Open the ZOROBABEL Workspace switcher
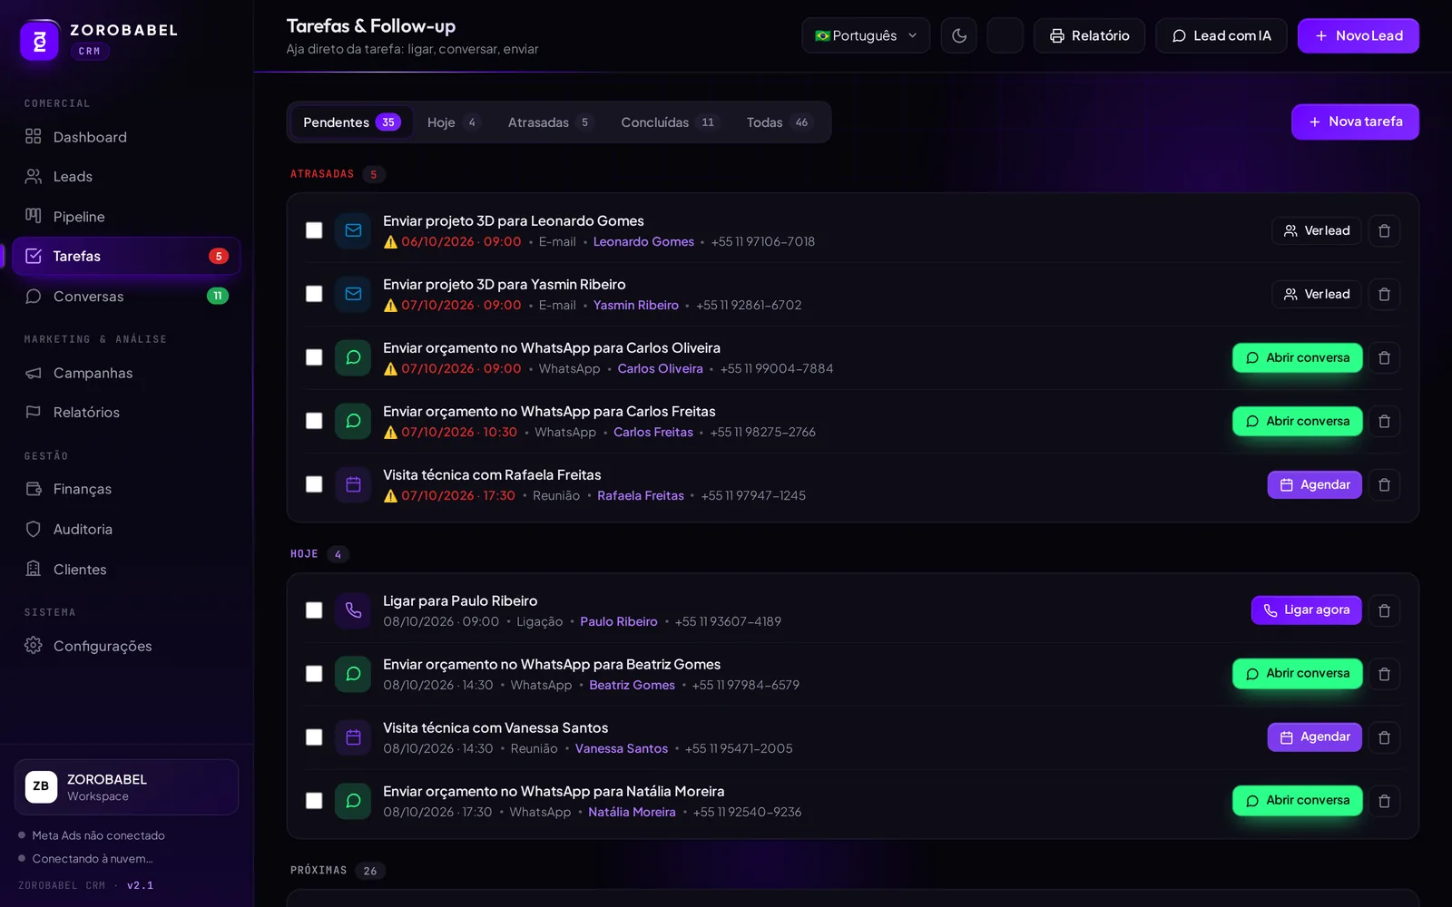The image size is (1452, 907). pos(126,787)
